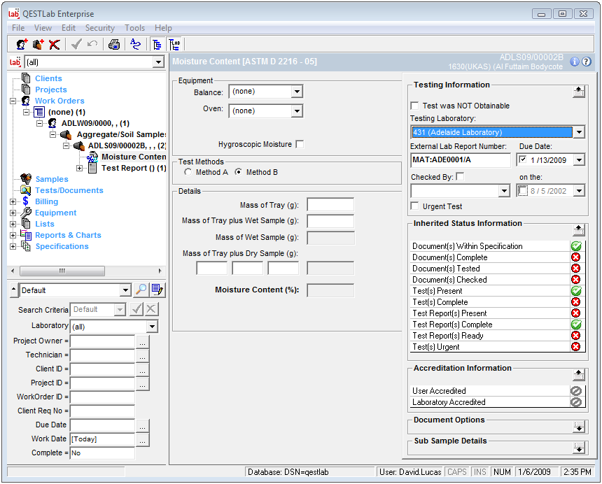Screen dimensions: 602x484
Task: Click the Project Owner browse button
Action: click(x=143, y=342)
